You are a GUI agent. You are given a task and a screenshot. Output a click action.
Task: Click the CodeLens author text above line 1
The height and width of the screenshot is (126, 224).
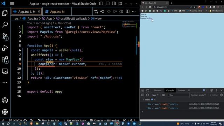click(x=49, y=23)
